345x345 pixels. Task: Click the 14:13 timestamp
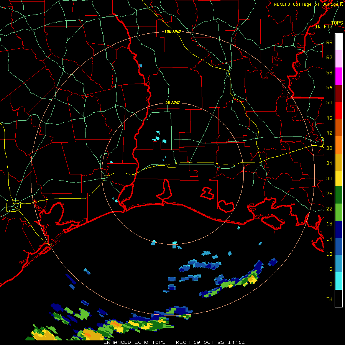237,342
